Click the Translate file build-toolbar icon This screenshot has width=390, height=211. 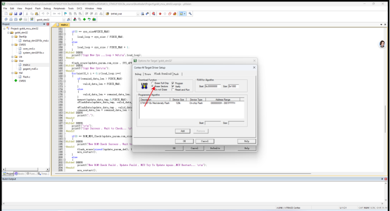[x=6, y=19]
